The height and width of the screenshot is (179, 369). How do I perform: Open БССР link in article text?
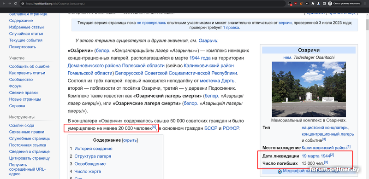coord(211,128)
